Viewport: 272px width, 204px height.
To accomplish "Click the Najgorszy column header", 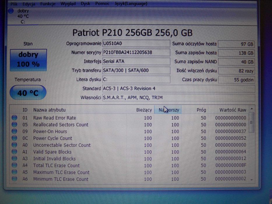I will tap(168, 110).
